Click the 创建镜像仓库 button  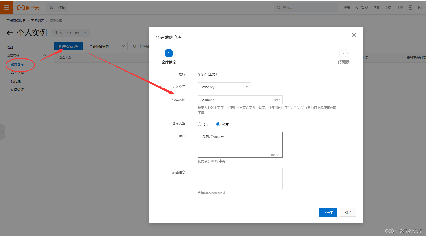tap(69, 46)
